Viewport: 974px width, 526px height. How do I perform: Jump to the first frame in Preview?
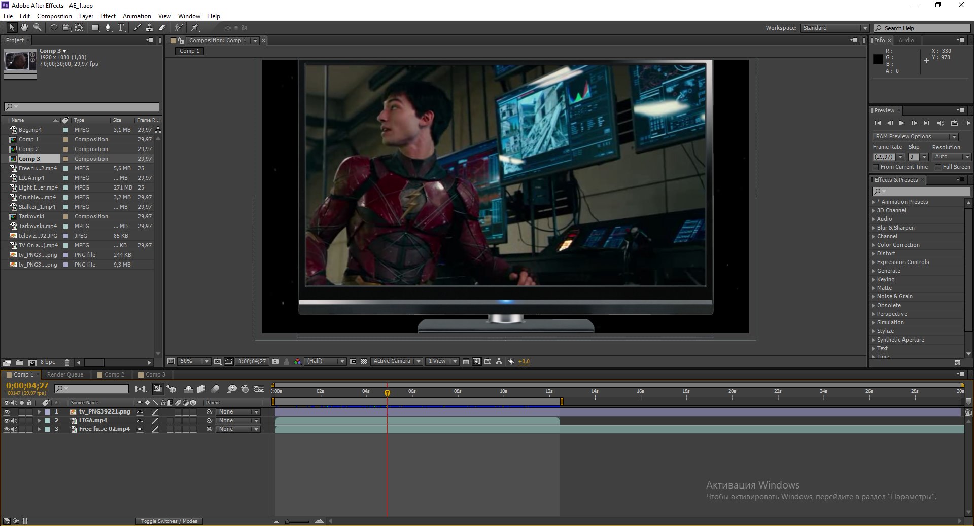(x=878, y=123)
